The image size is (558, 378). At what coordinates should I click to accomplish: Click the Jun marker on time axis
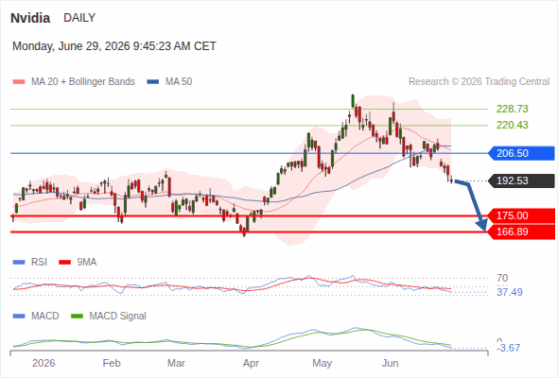click(390, 364)
